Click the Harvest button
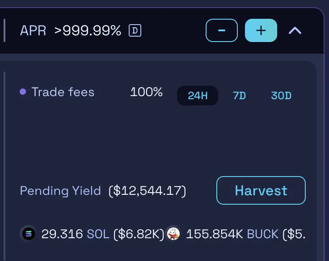329x261 pixels. 261,191
